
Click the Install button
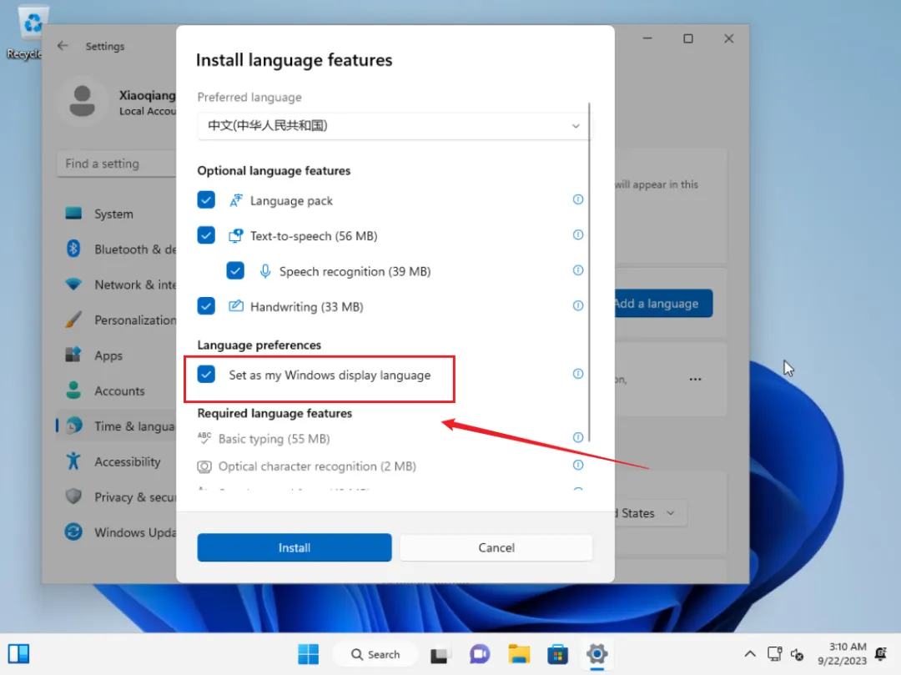[294, 547]
